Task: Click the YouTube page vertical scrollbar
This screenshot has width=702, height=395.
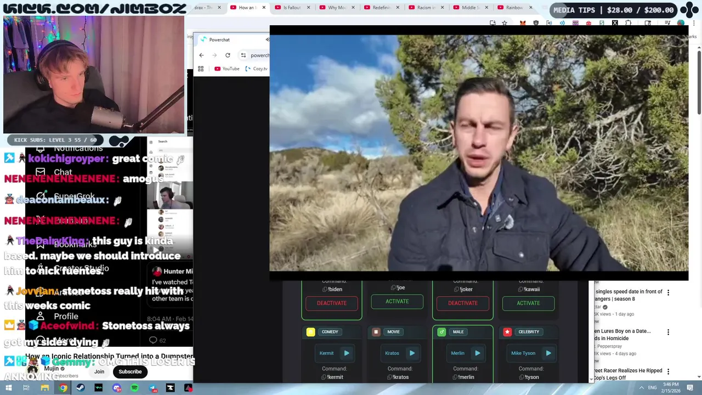Action: [x=699, y=82]
